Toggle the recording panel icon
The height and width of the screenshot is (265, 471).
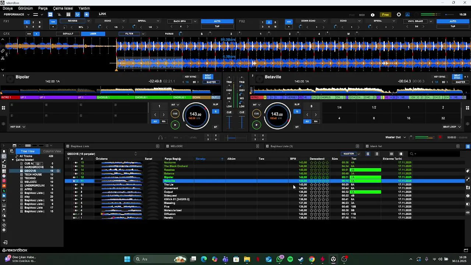pos(86,14)
